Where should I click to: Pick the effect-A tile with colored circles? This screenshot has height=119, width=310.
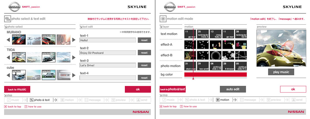(x=228, y=45)
